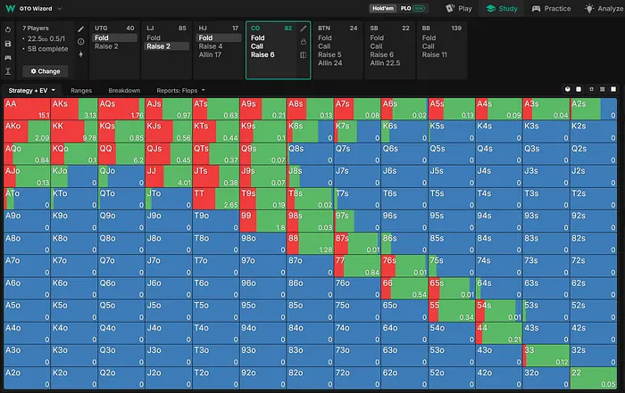Click the save disk icon in left sidebar
Viewport: 625px width, 393px height.
[x=8, y=44]
